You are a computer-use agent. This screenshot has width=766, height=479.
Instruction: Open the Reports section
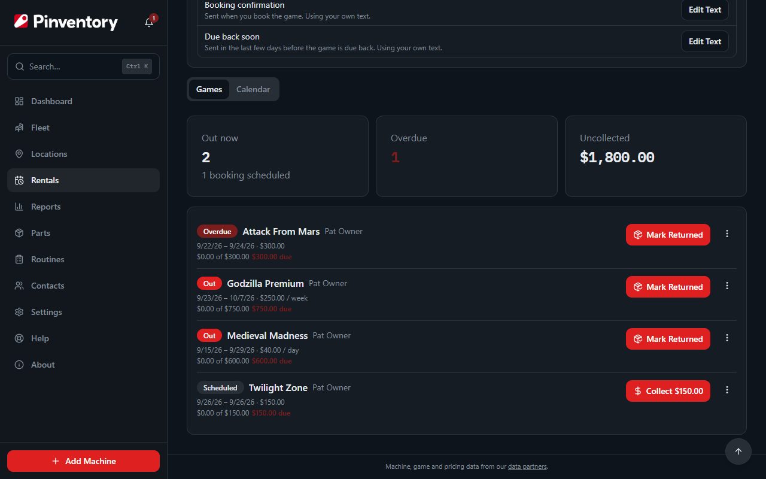pos(83,207)
